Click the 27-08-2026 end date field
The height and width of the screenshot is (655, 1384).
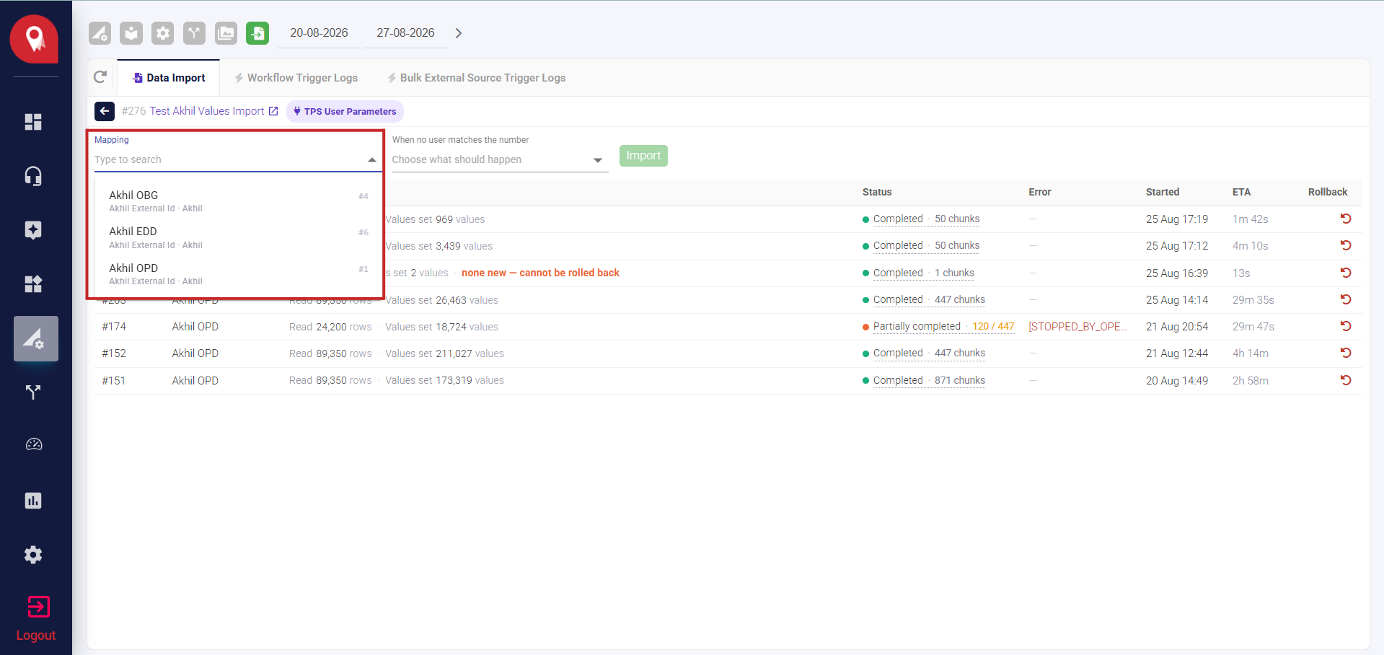click(x=405, y=33)
